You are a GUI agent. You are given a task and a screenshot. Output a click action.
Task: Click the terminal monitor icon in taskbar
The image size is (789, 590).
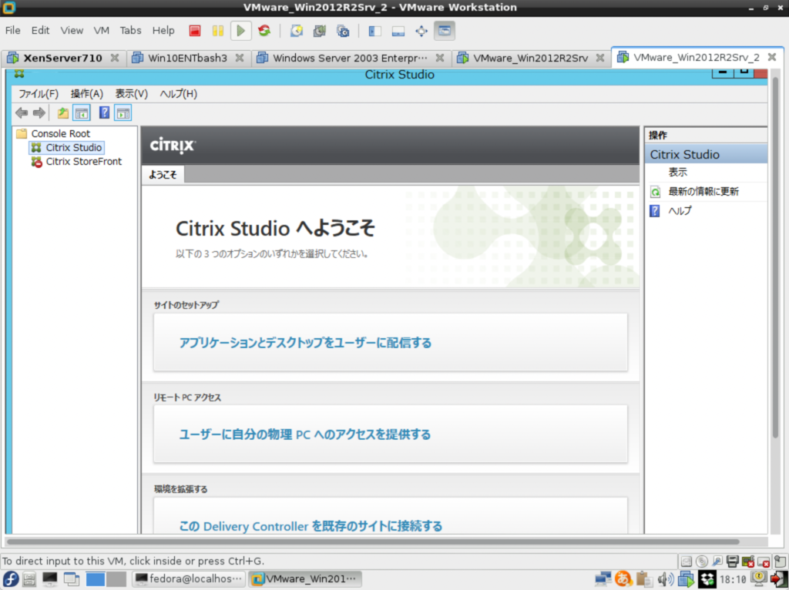(x=50, y=579)
